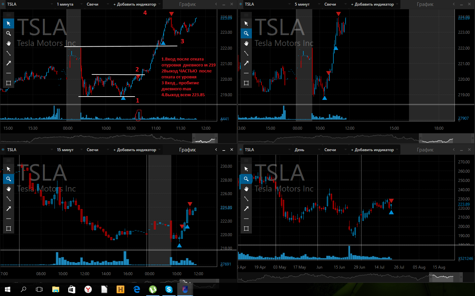Select arrow drawing tool in 1 минута chart
Image resolution: width=475 pixels, height=296 pixels.
[9, 63]
